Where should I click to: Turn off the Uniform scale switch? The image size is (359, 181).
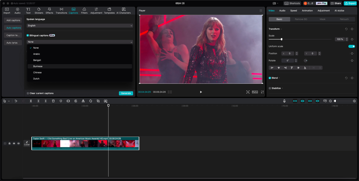click(x=352, y=46)
